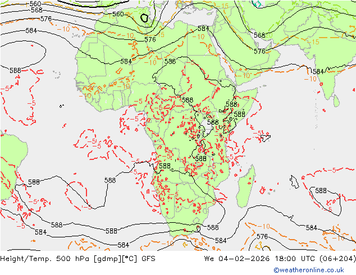Image resolution: width=356 pixels, height=275 pixels.
Task: Click the 568 contour label near the Persian Gulf
Action: [x=259, y=35]
